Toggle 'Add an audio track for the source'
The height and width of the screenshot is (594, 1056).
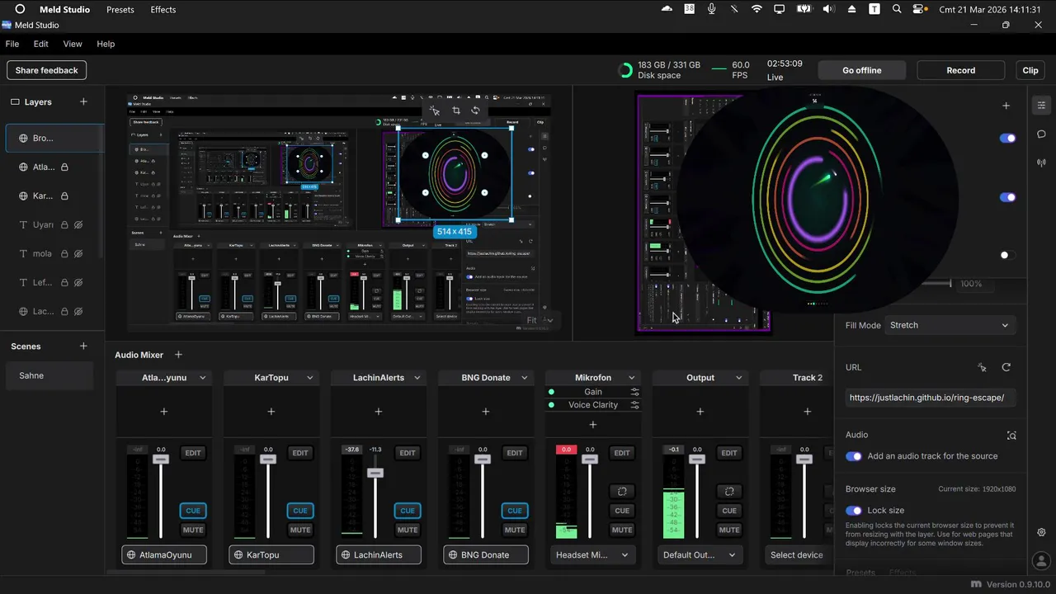click(854, 456)
